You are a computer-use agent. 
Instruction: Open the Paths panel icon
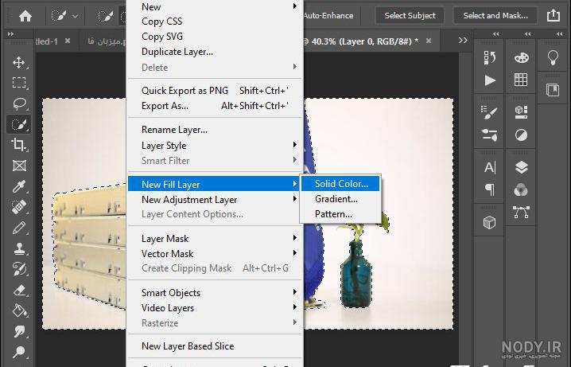point(521,212)
